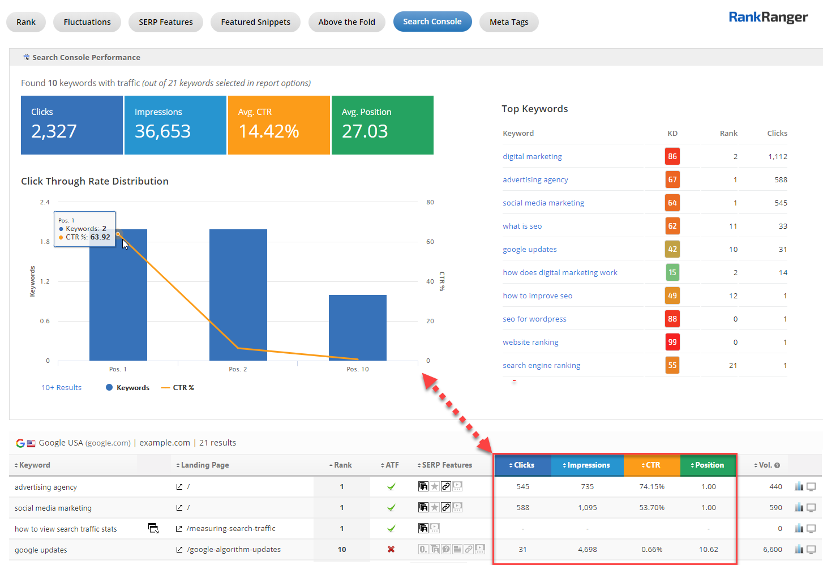This screenshot has width=823, height=565.
Task: Click the link SERP feature icon in the advertising agency row
Action: tap(446, 486)
